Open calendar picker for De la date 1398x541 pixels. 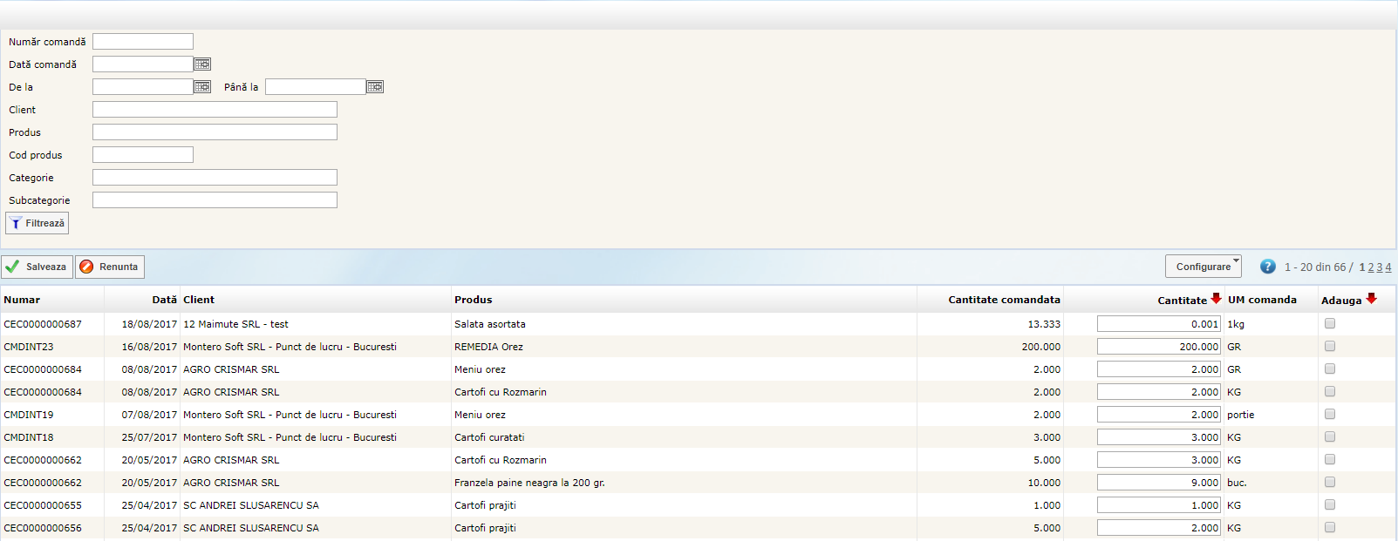pos(202,87)
